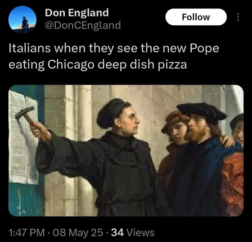Viewport: 252px width, 242px height.
Task: Open the 34 Views count
Action: click(x=133, y=232)
